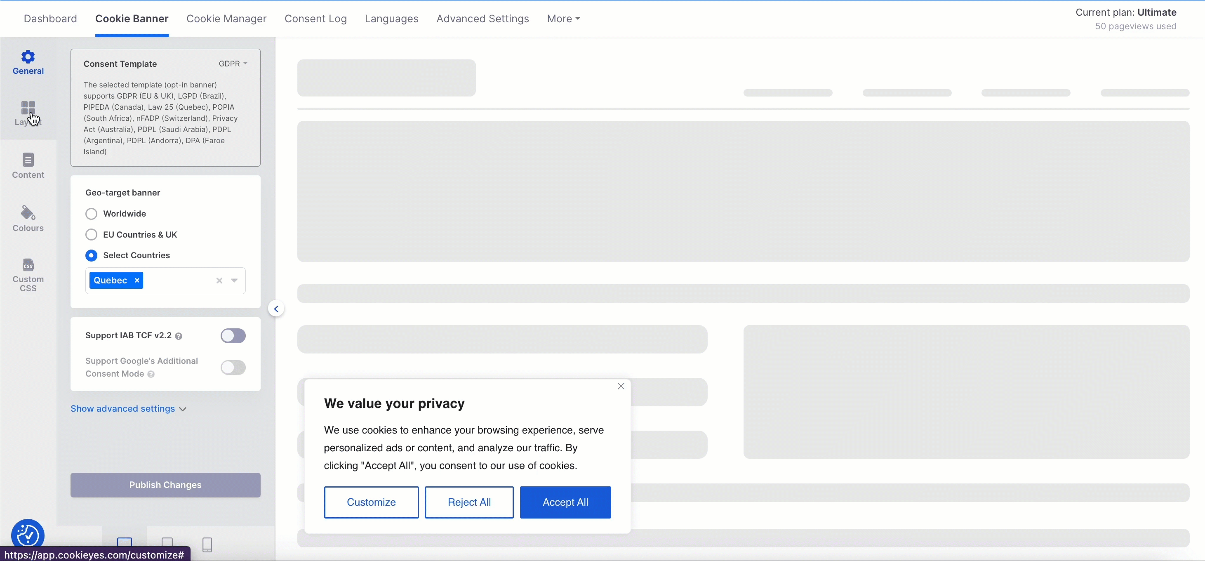Open the More menu
The image size is (1205, 561).
pyautogui.click(x=563, y=19)
